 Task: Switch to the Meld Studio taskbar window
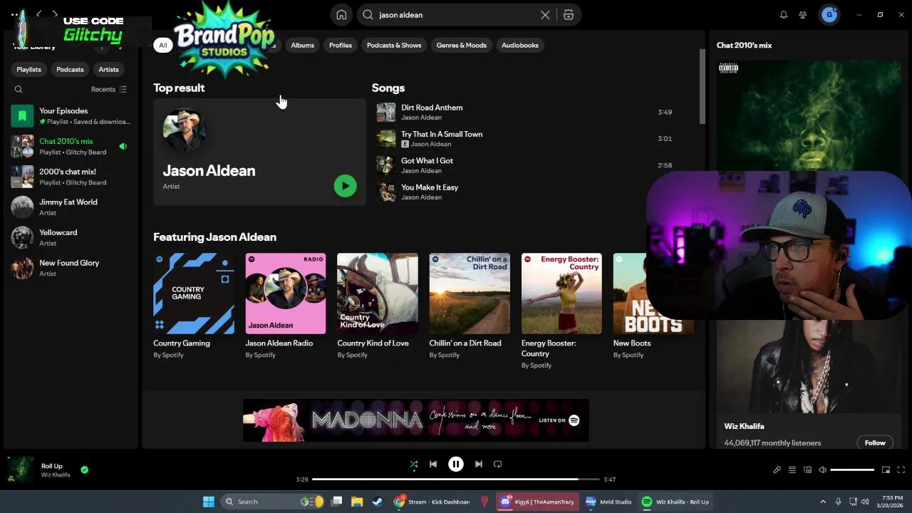(x=608, y=502)
